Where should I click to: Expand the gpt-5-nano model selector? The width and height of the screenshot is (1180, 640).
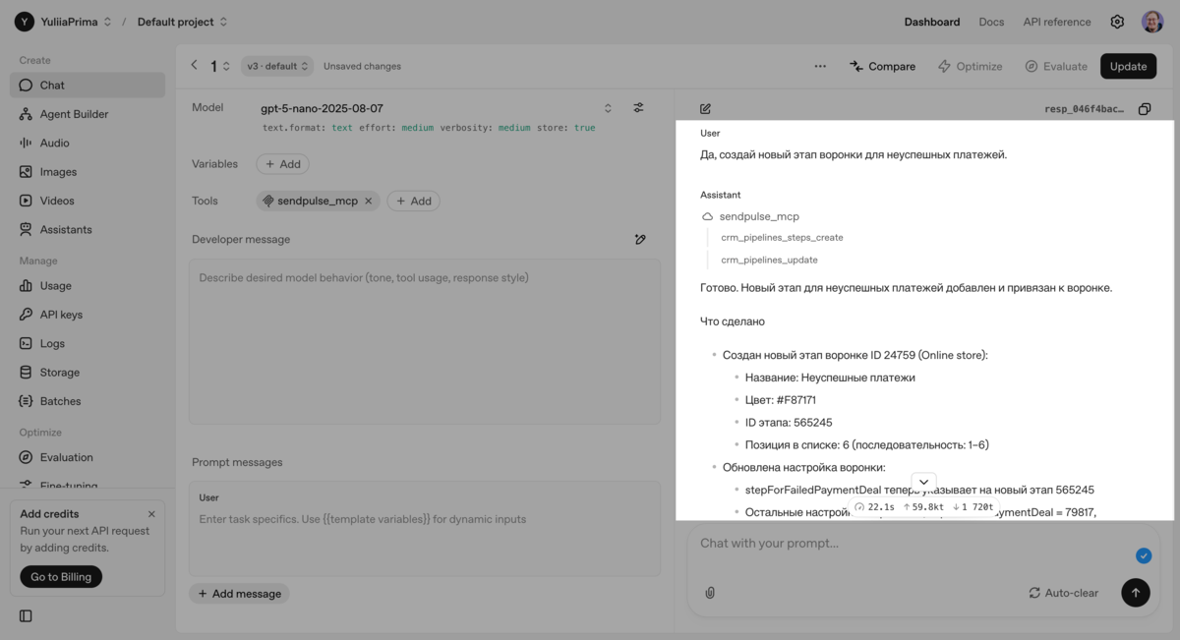coord(608,108)
